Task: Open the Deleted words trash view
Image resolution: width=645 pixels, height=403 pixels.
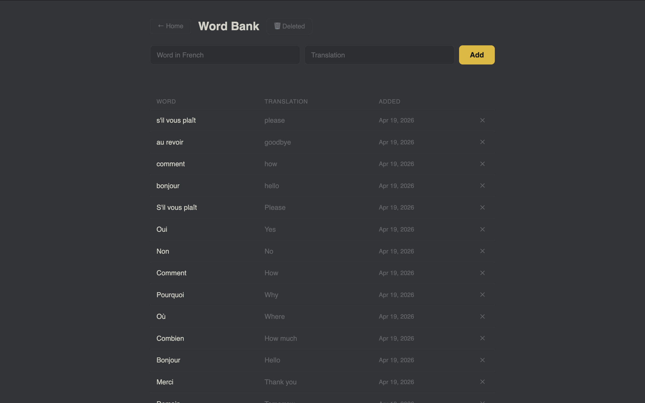Action: [289, 26]
